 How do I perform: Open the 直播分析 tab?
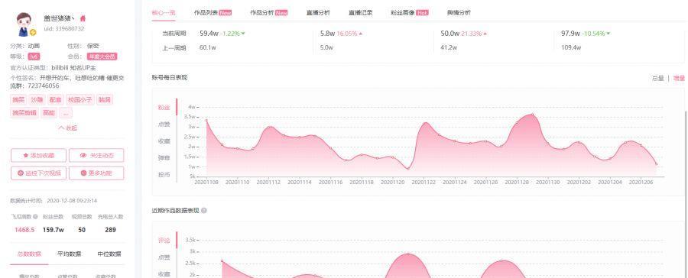pos(318,13)
